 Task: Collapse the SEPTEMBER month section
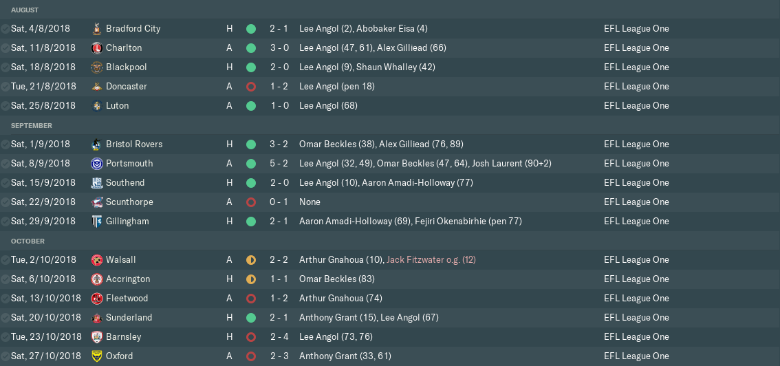(x=32, y=126)
